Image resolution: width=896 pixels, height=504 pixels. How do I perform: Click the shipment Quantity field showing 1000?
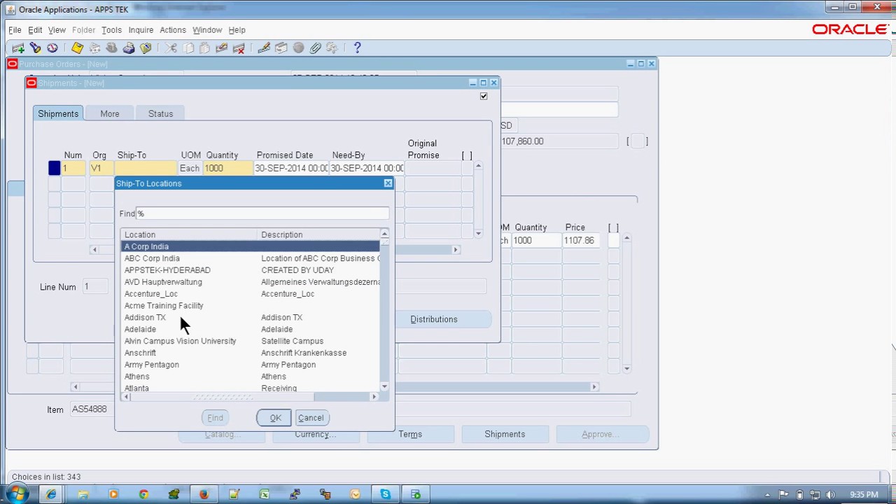pyautogui.click(x=227, y=168)
